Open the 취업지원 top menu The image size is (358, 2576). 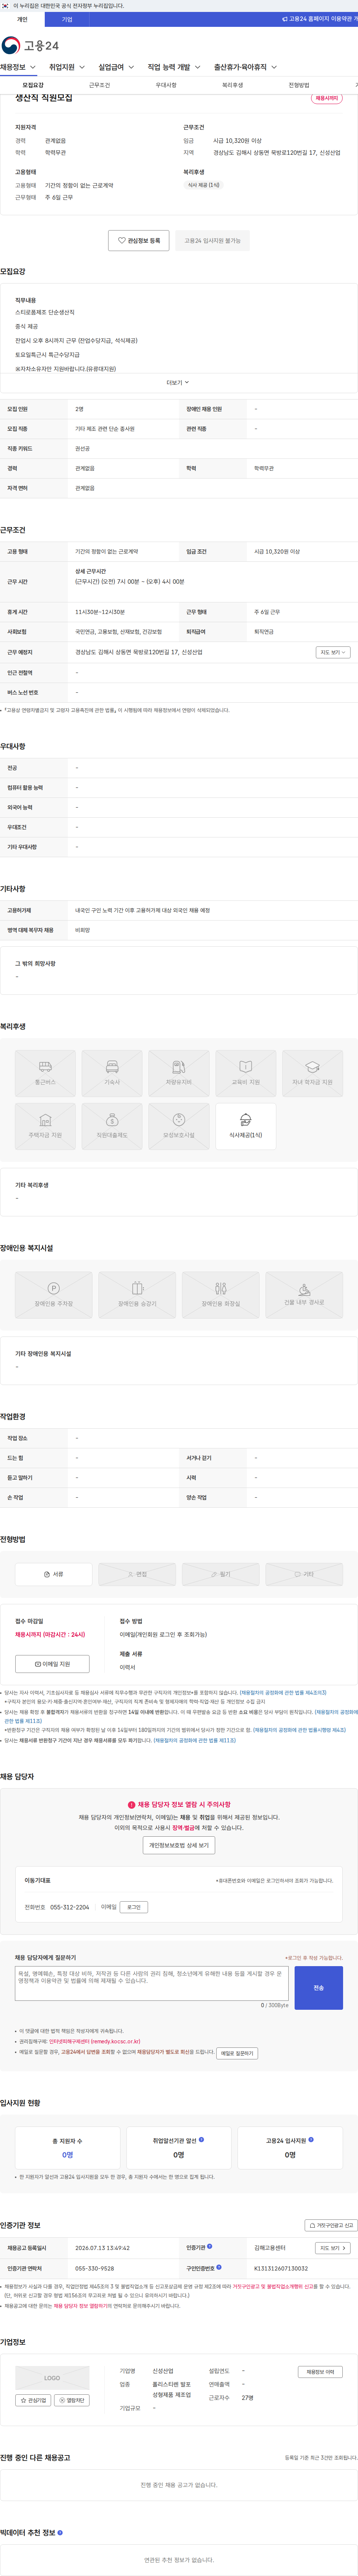[x=67, y=67]
